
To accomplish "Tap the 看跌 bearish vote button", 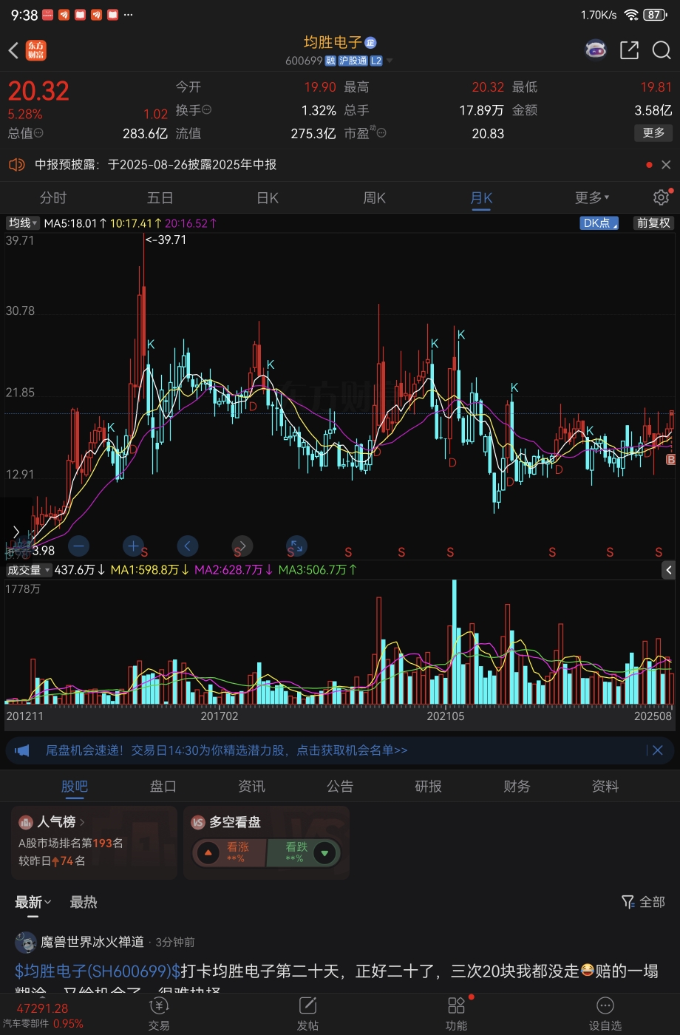I will 304,853.
